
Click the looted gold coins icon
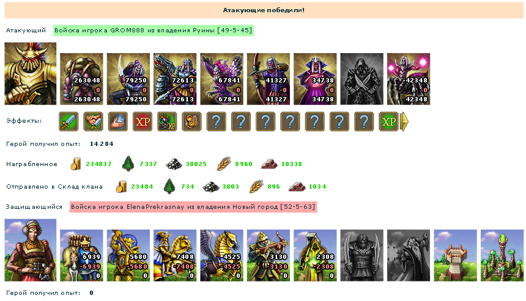(x=76, y=164)
